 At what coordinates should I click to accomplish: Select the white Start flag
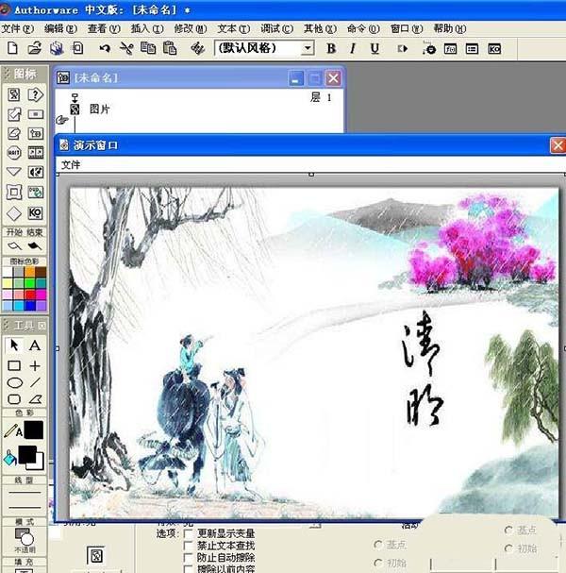(14, 246)
